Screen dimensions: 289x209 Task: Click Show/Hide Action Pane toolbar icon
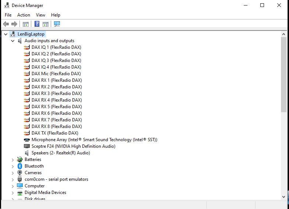[46, 24]
